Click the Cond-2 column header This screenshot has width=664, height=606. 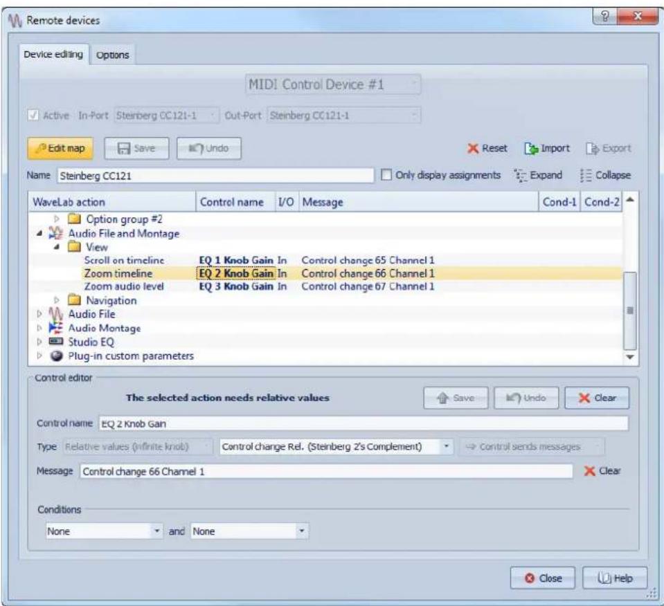click(601, 202)
